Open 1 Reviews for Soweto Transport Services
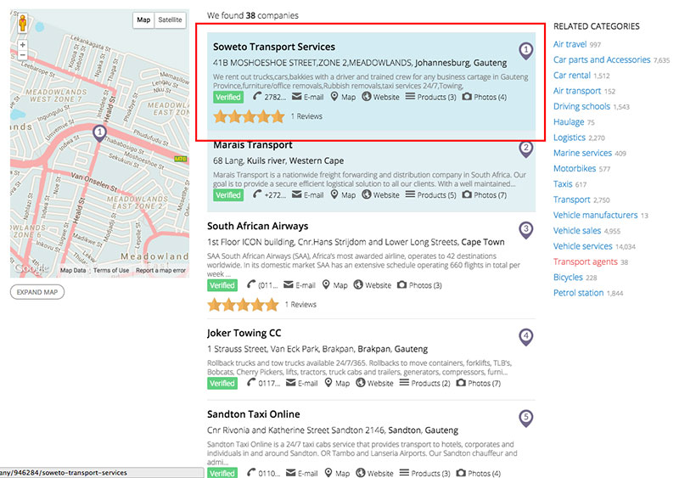The height and width of the screenshot is (478, 679). pos(306,116)
